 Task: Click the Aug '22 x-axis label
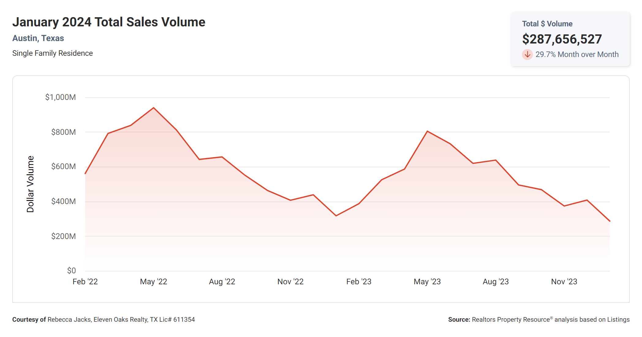(x=222, y=282)
